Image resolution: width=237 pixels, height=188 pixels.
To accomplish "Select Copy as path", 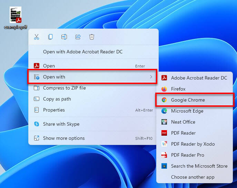I will pyautogui.click(x=93, y=99).
